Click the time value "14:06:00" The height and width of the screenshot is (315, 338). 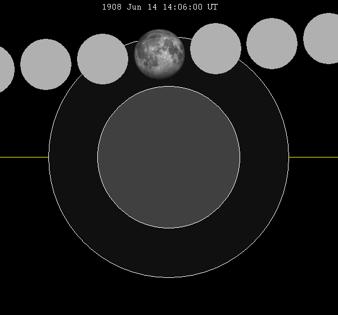[x=183, y=7]
